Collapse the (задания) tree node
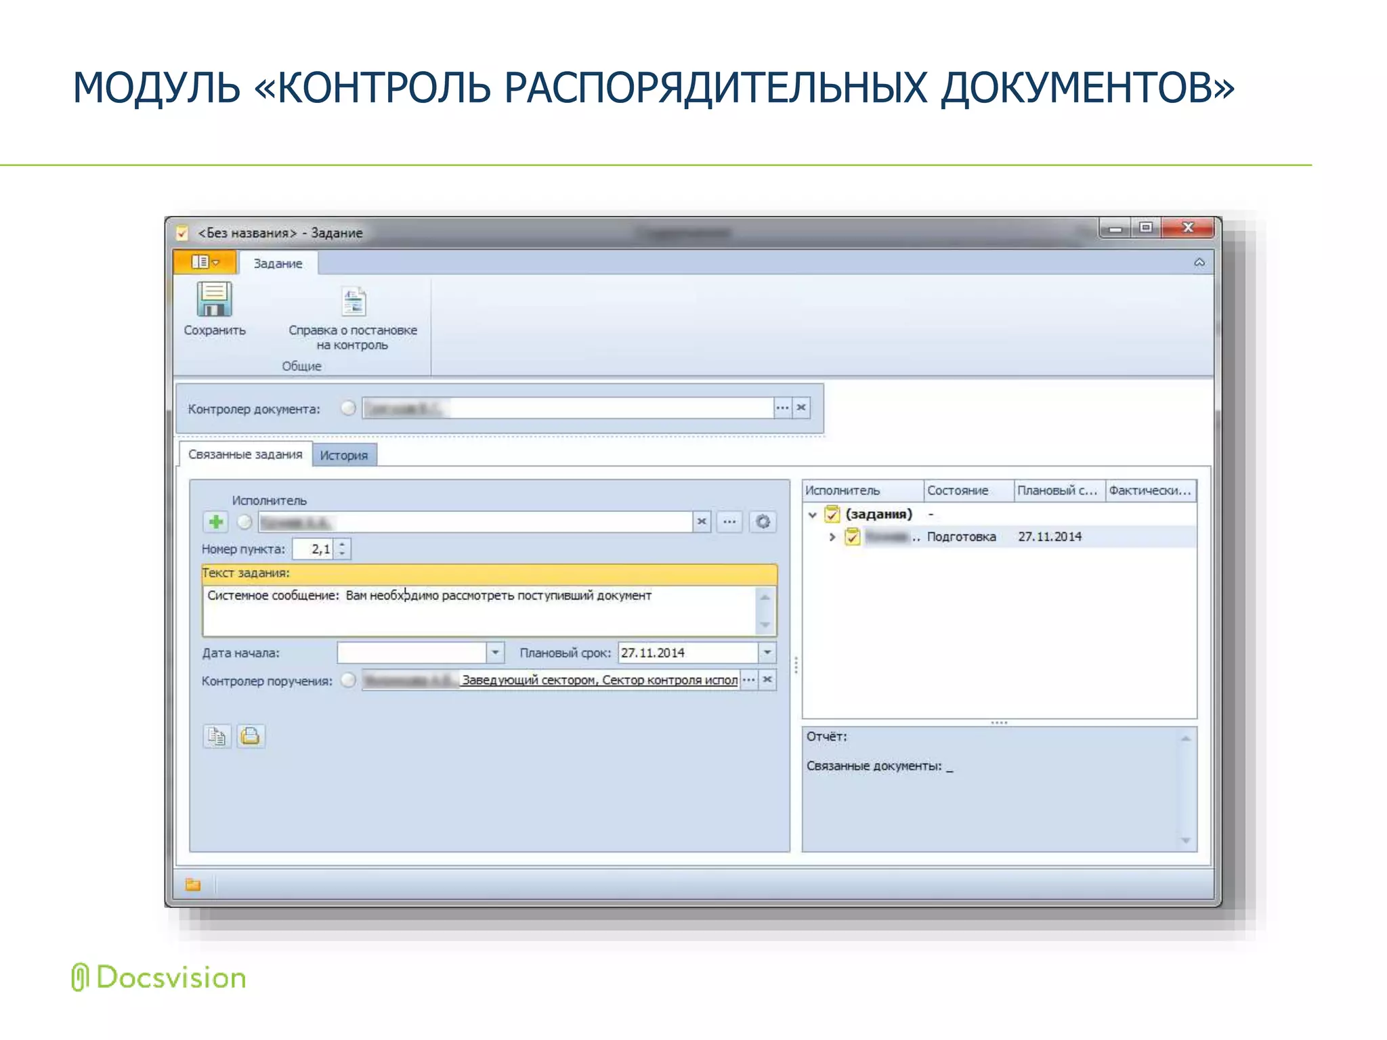 tap(813, 515)
